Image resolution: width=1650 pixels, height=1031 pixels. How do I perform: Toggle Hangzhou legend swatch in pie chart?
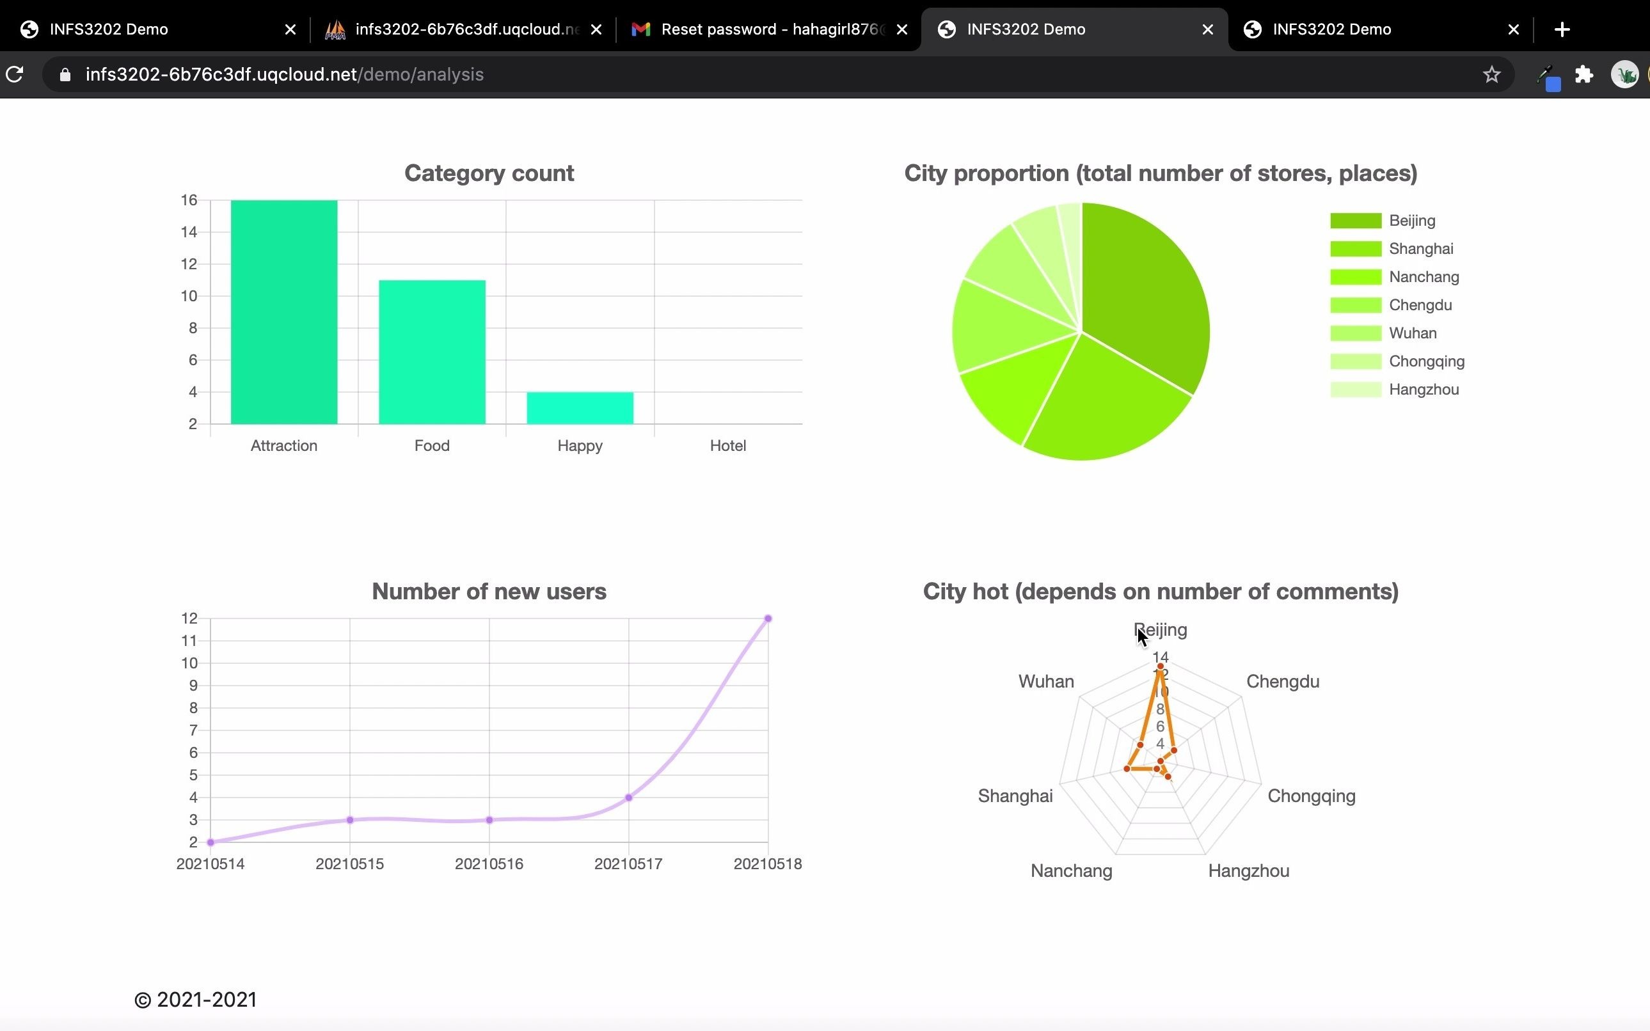[1355, 390]
